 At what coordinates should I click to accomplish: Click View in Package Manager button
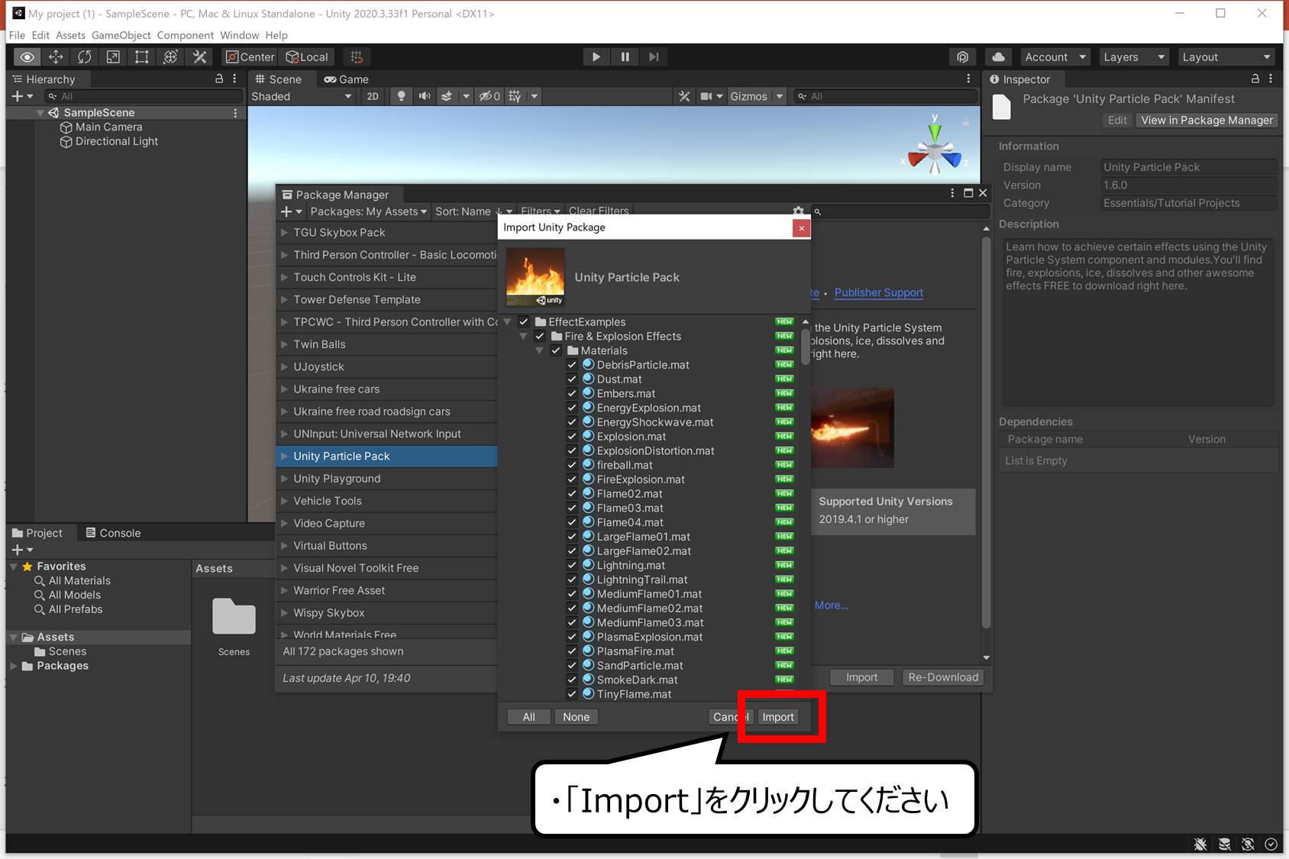tap(1207, 120)
